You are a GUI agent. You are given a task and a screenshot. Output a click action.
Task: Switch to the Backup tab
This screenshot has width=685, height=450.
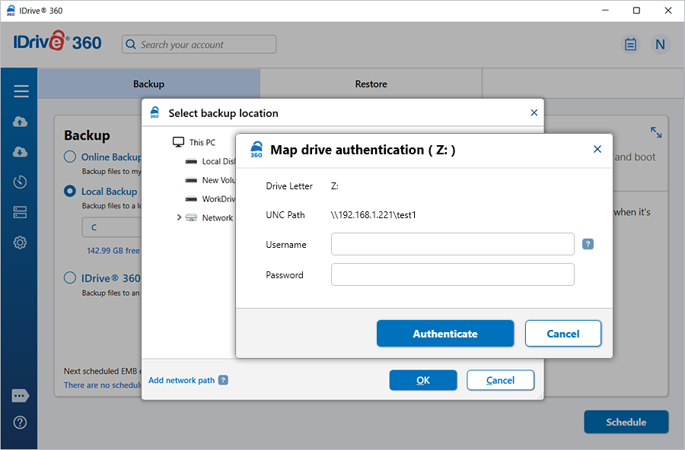pyautogui.click(x=148, y=84)
